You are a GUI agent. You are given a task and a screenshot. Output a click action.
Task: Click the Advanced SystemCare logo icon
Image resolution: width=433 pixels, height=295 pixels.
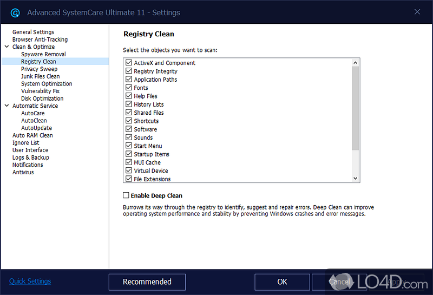[16, 12]
